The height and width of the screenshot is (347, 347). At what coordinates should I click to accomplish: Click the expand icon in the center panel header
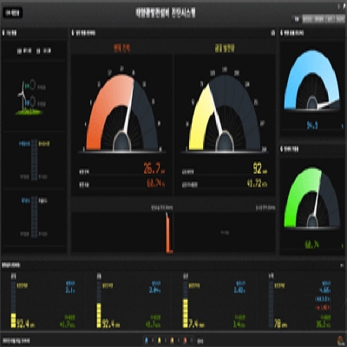pos(272,33)
